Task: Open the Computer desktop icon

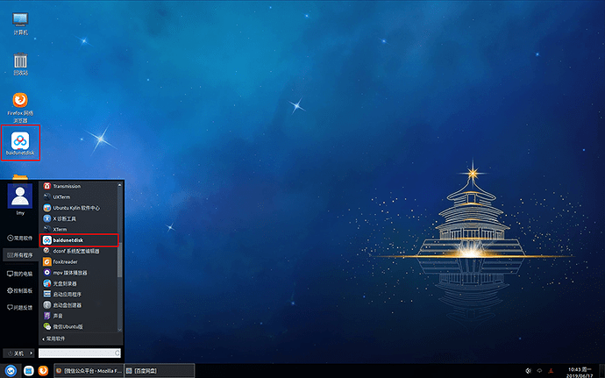Action: tap(19, 22)
